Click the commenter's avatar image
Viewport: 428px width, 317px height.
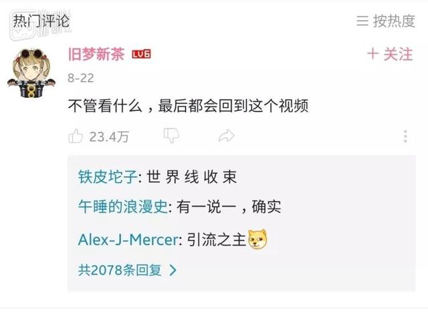(31, 73)
